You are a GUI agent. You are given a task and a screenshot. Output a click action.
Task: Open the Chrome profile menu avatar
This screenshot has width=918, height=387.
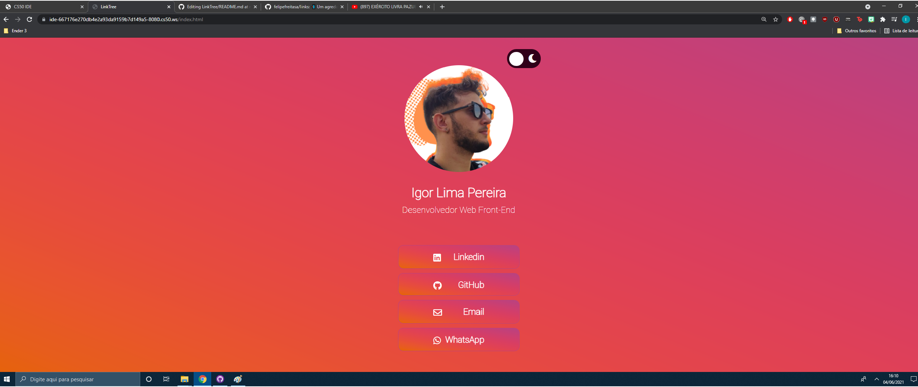905,19
